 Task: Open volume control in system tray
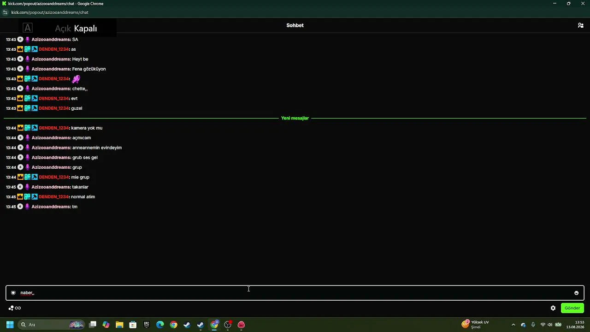click(550, 325)
